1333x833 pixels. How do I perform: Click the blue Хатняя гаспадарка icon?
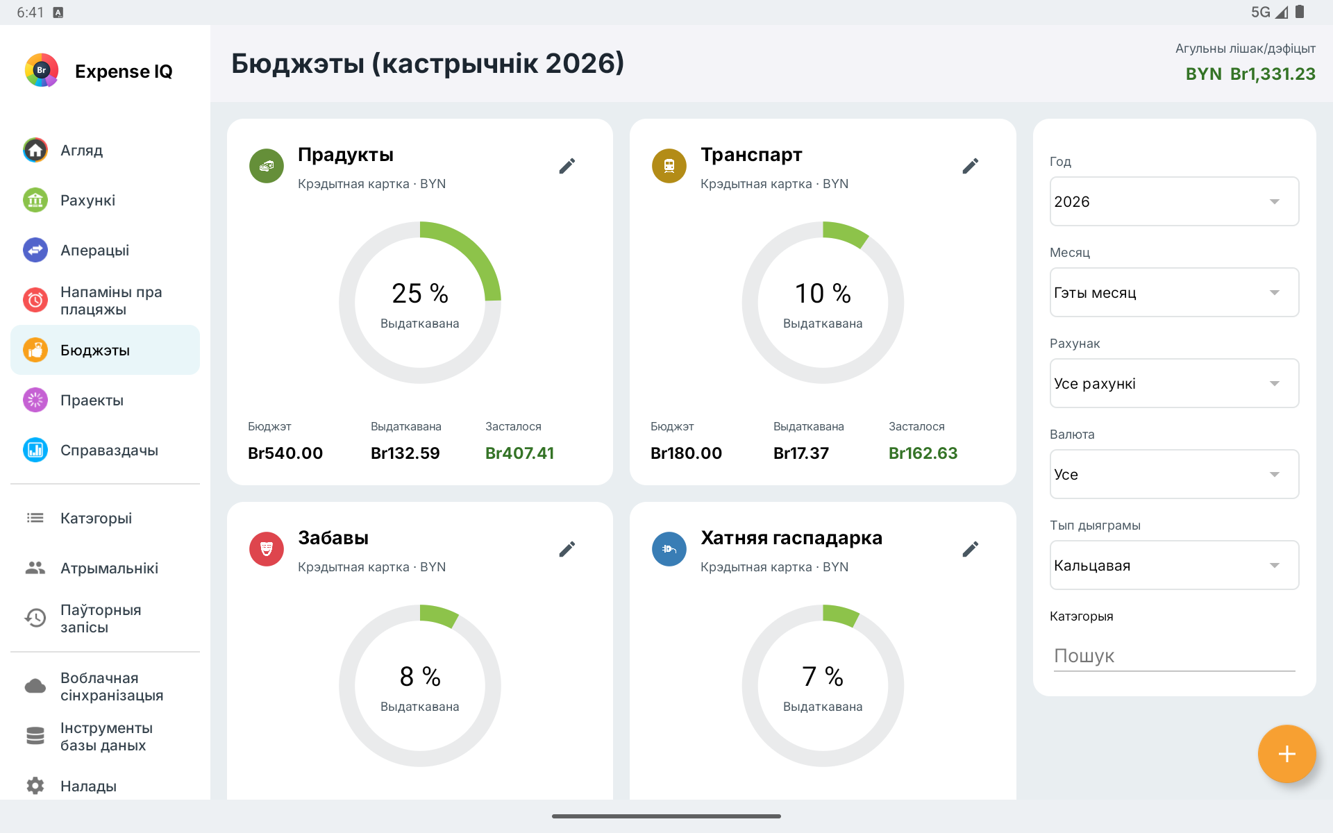click(x=669, y=549)
